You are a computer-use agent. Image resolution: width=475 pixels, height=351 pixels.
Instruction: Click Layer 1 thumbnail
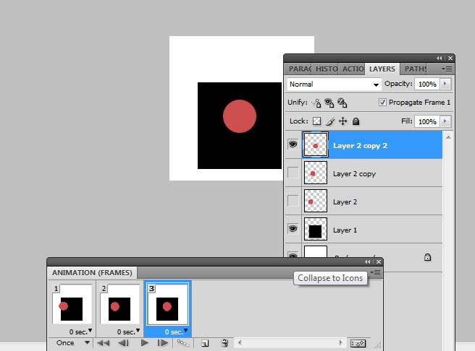tap(316, 229)
